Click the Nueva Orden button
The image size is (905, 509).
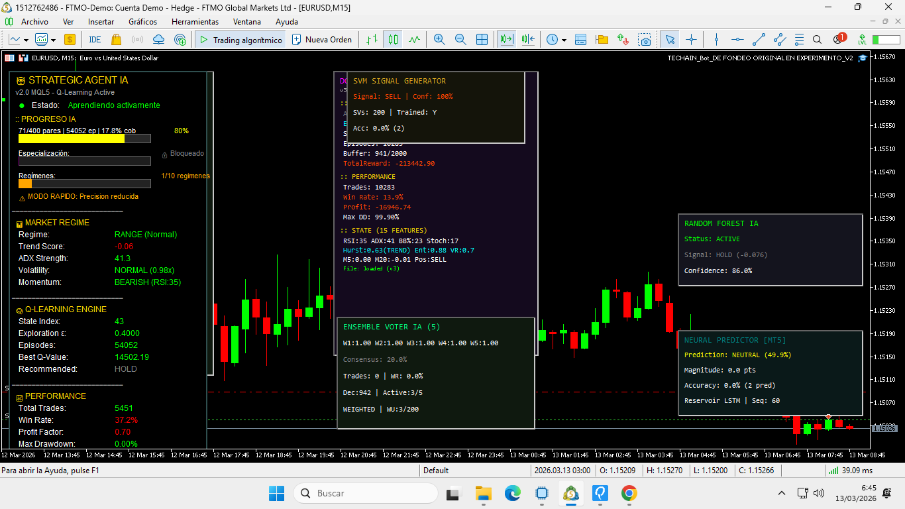322,40
